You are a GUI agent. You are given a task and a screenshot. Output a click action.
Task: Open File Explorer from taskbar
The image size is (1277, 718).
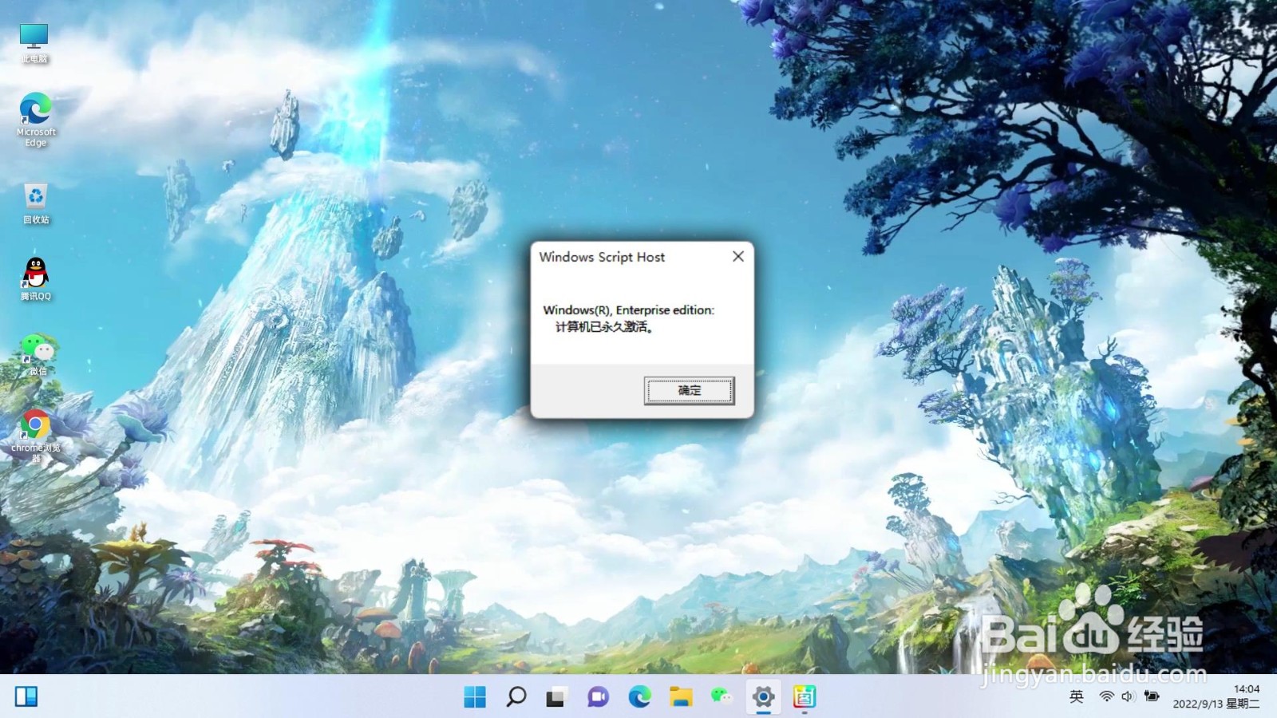(681, 696)
